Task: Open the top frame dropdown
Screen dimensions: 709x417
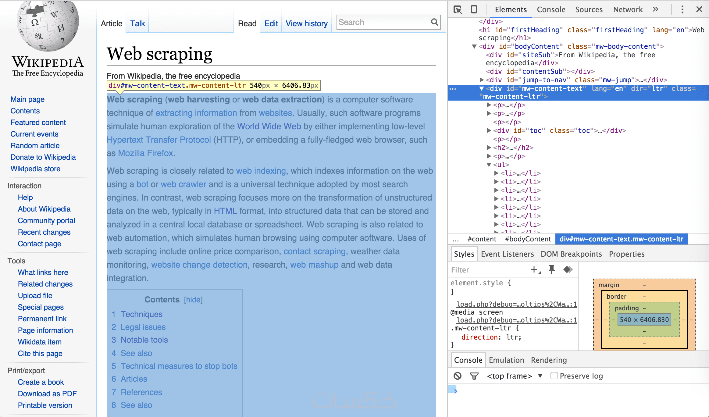Action: [540, 376]
